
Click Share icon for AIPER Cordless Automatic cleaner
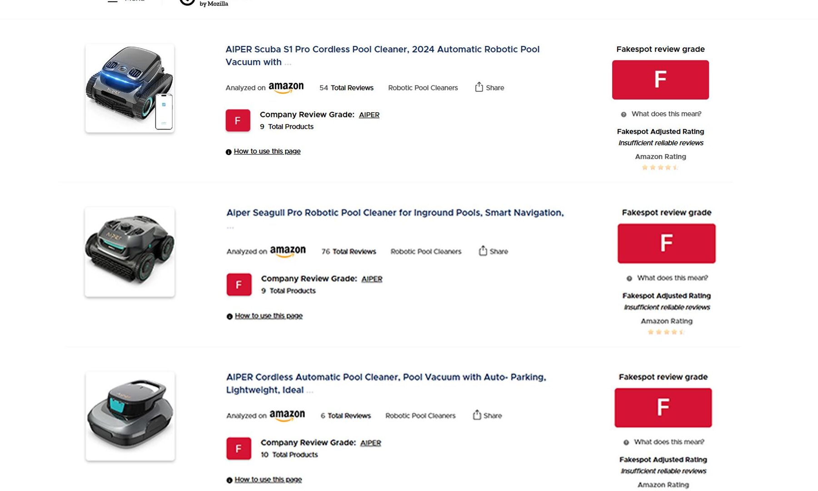(477, 415)
